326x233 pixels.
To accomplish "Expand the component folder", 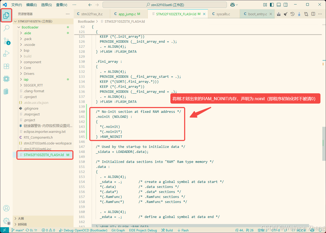I will [43, 62].
